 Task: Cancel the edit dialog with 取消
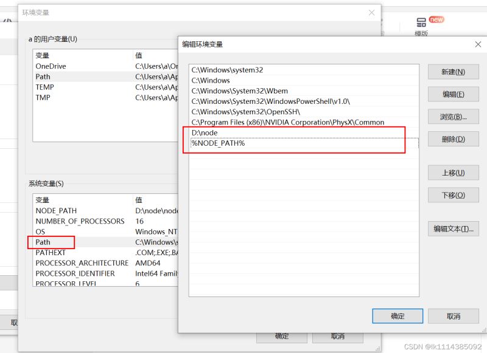pos(453,316)
